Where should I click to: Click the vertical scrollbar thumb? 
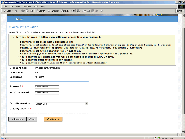point(183,71)
